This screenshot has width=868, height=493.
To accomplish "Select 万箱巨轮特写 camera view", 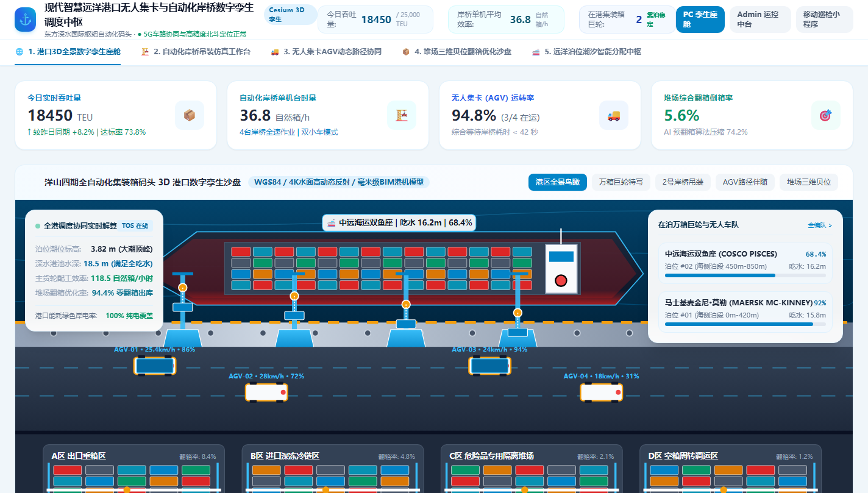I will (621, 182).
